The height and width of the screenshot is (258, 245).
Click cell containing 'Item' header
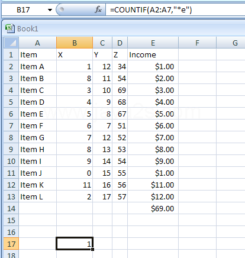(x=37, y=54)
